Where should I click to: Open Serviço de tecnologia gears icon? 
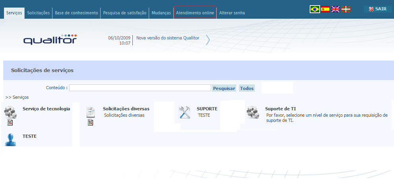click(x=10, y=112)
